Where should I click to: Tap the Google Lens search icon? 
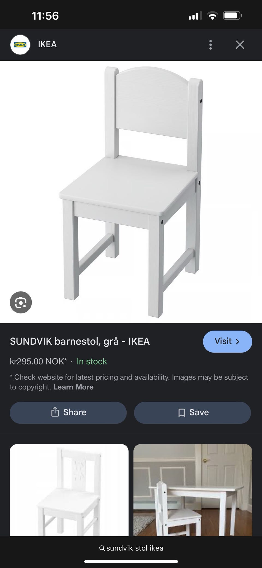click(21, 302)
